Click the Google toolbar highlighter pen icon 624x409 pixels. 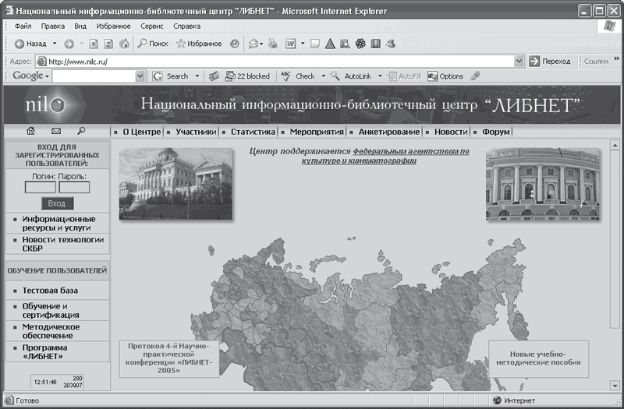[x=475, y=76]
